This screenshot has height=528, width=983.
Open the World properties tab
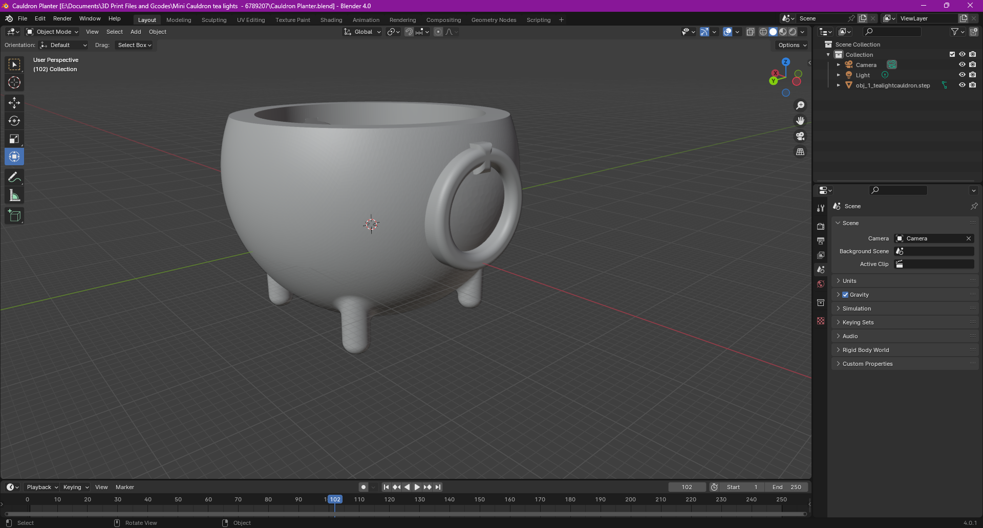pos(821,284)
